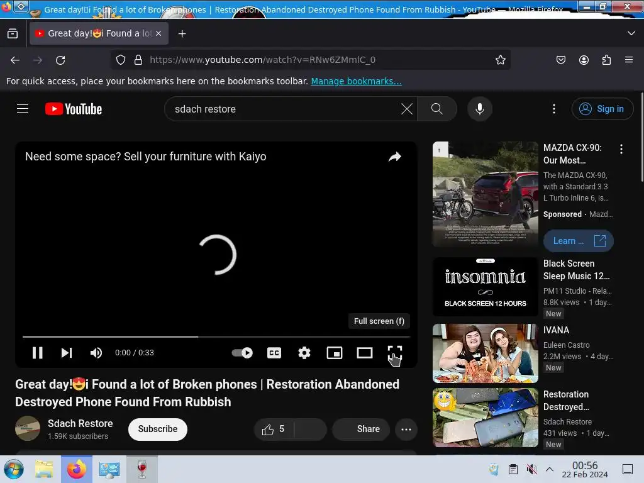
Task: Click show desktop icon at taskbar end
Action: click(x=628, y=469)
